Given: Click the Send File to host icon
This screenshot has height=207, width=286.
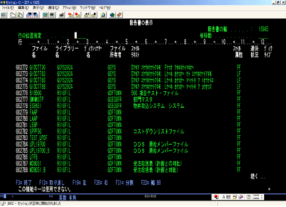Looking at the screenshot, I should pos(29,15).
